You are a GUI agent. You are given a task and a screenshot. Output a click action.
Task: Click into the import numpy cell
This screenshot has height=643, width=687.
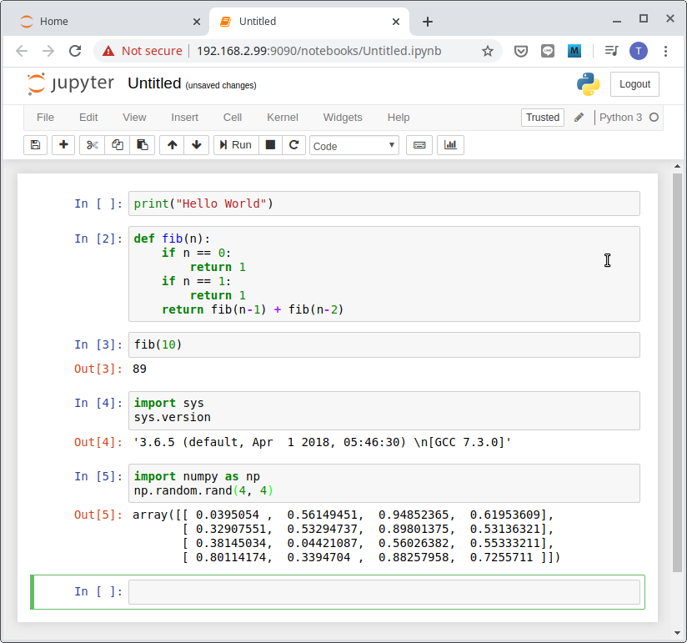click(x=384, y=483)
